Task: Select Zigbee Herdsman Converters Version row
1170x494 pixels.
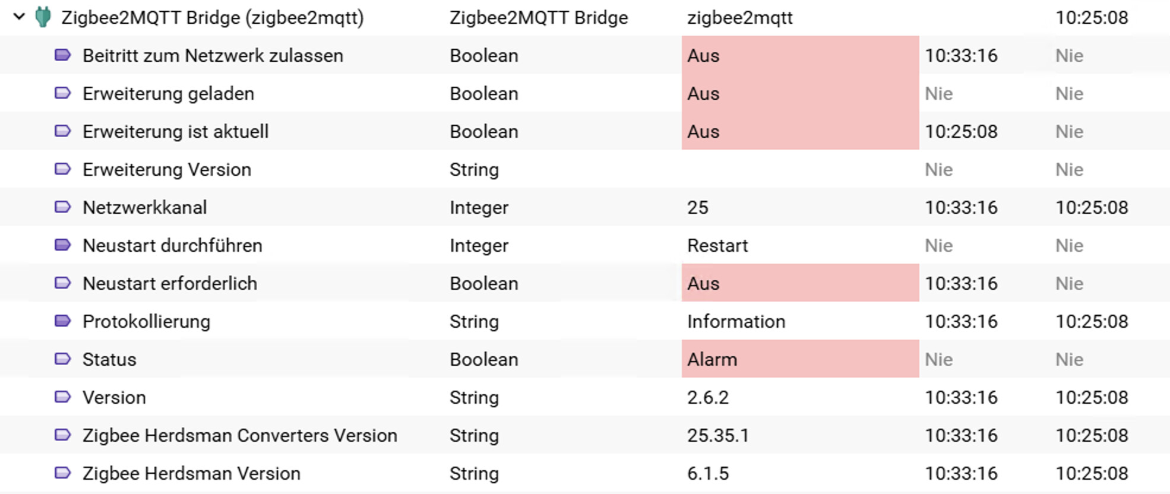Action: click(x=239, y=435)
